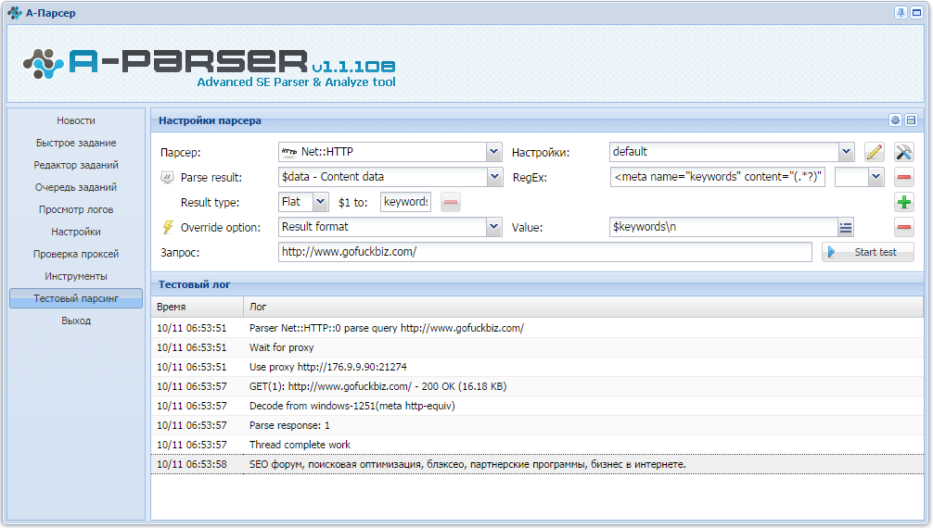Show Очередь заданий

pyautogui.click(x=76, y=187)
